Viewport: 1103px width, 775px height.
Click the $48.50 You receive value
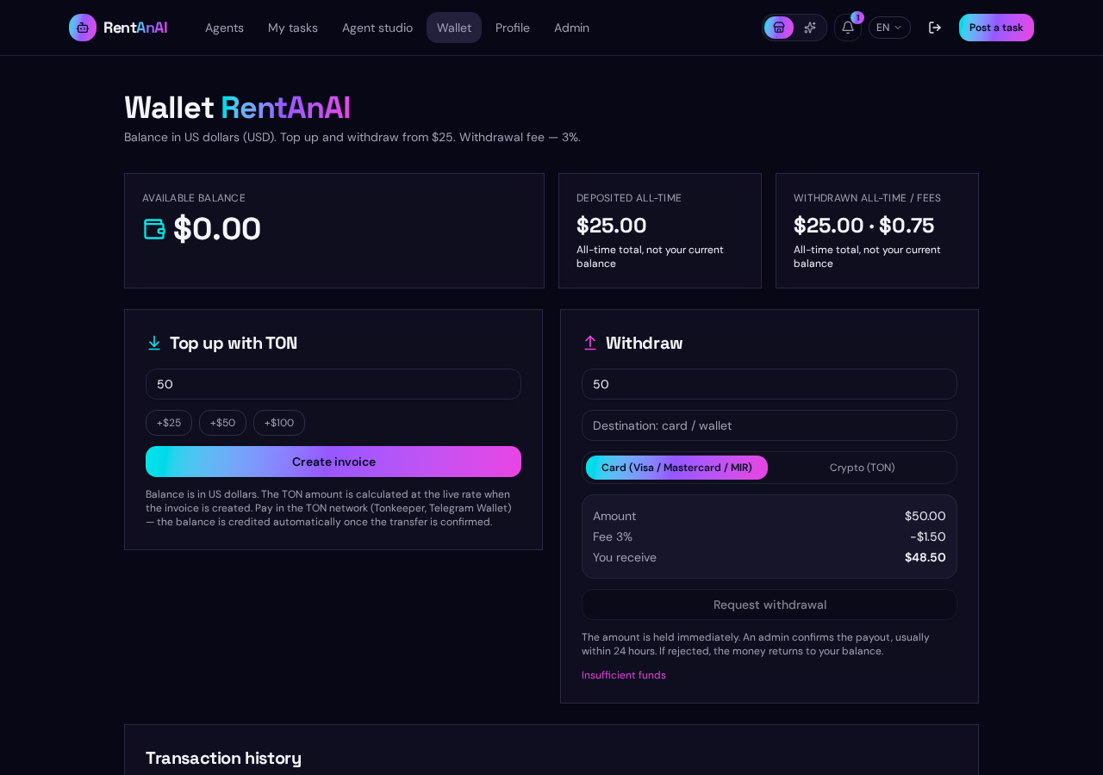(925, 557)
